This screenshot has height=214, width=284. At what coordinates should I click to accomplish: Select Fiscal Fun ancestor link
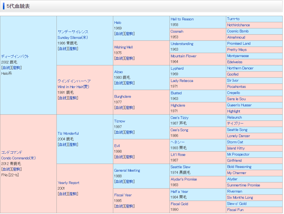point(236,210)
